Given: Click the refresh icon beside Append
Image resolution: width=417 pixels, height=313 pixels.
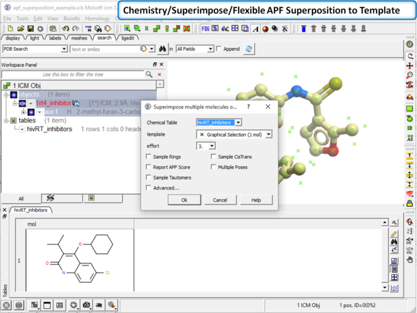Looking at the screenshot, I should (249, 49).
